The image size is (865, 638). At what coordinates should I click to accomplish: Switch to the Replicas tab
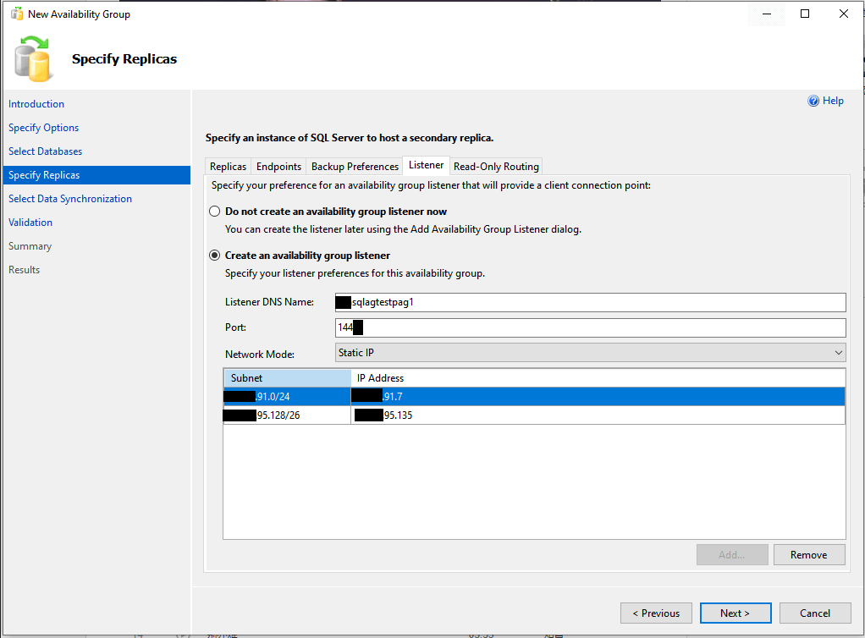coord(228,167)
